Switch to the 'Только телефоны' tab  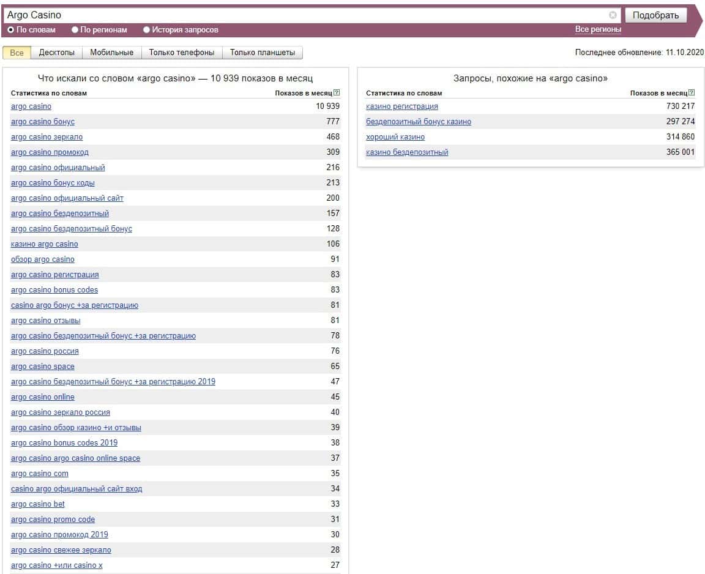[182, 53]
